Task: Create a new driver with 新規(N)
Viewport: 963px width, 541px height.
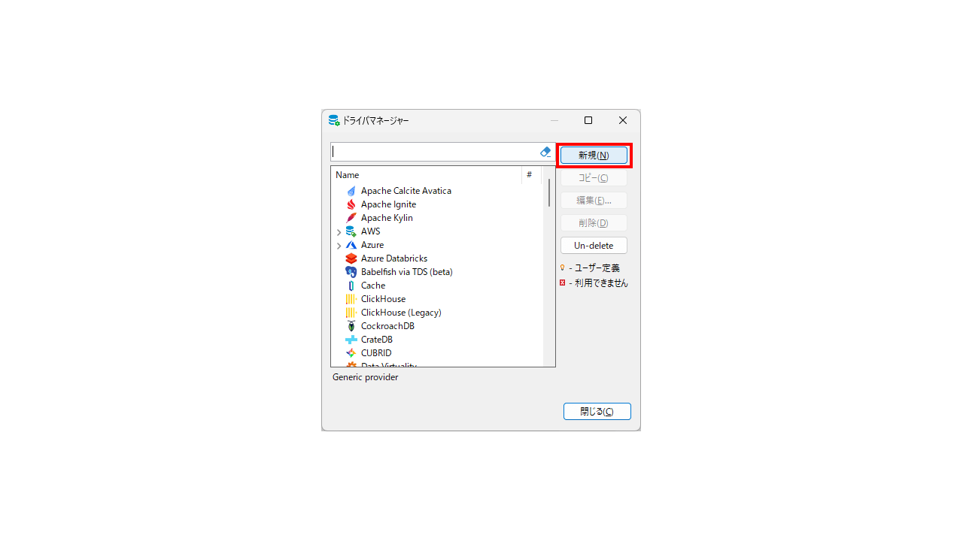Action: [594, 156]
